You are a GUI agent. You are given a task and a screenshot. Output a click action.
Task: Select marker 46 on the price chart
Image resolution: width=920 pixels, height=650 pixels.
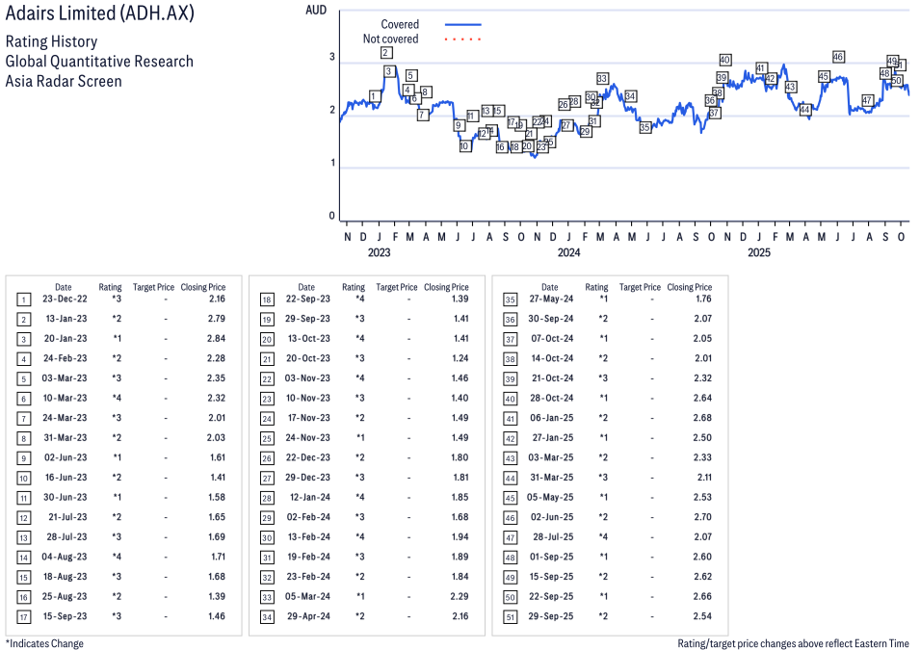point(838,57)
